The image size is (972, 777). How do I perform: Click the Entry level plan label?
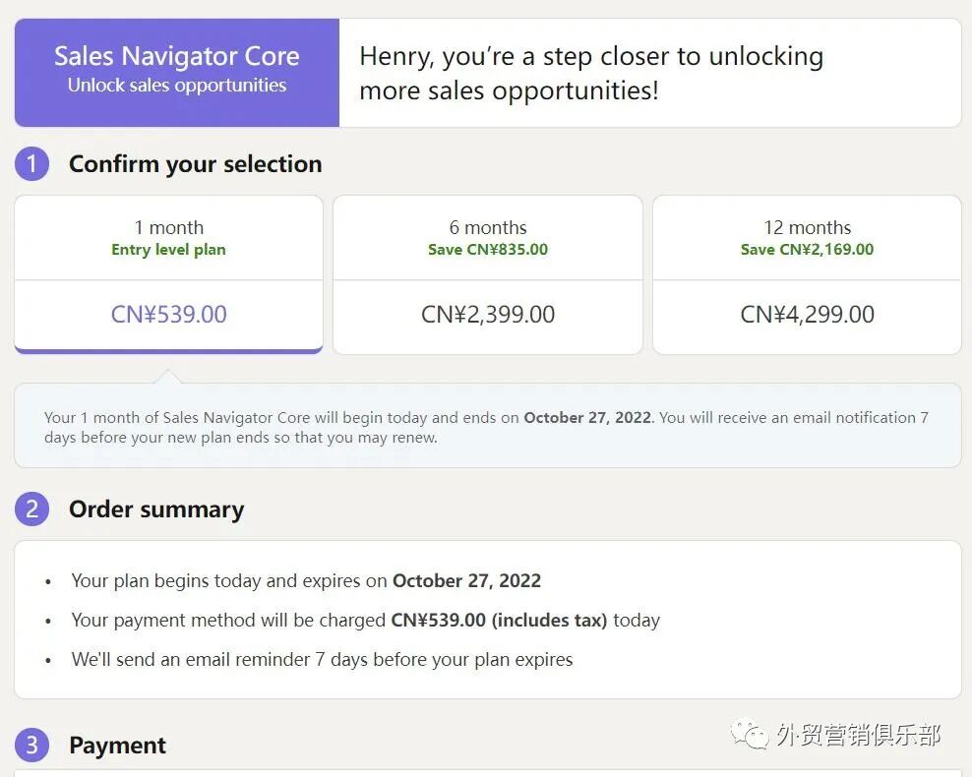coord(169,250)
